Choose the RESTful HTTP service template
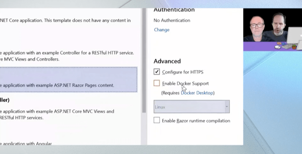The width and height of the screenshot is (302, 154). point(65,56)
